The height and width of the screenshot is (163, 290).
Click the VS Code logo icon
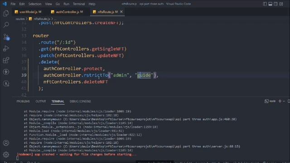click(5, 4)
